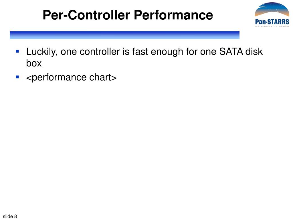Click the word 'chart>' in second bullet

103,77
